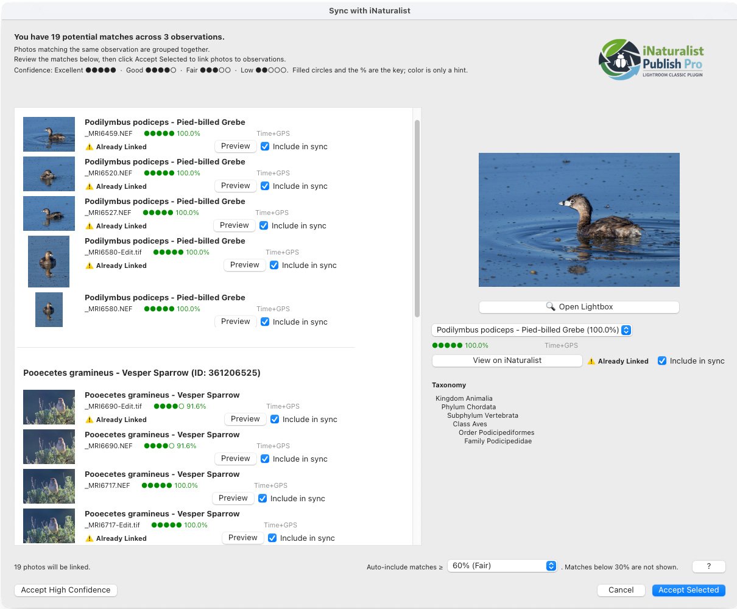The width and height of the screenshot is (737, 609).
Task: Click warning icon for _MRI6520.NEF row
Action: click(x=90, y=186)
